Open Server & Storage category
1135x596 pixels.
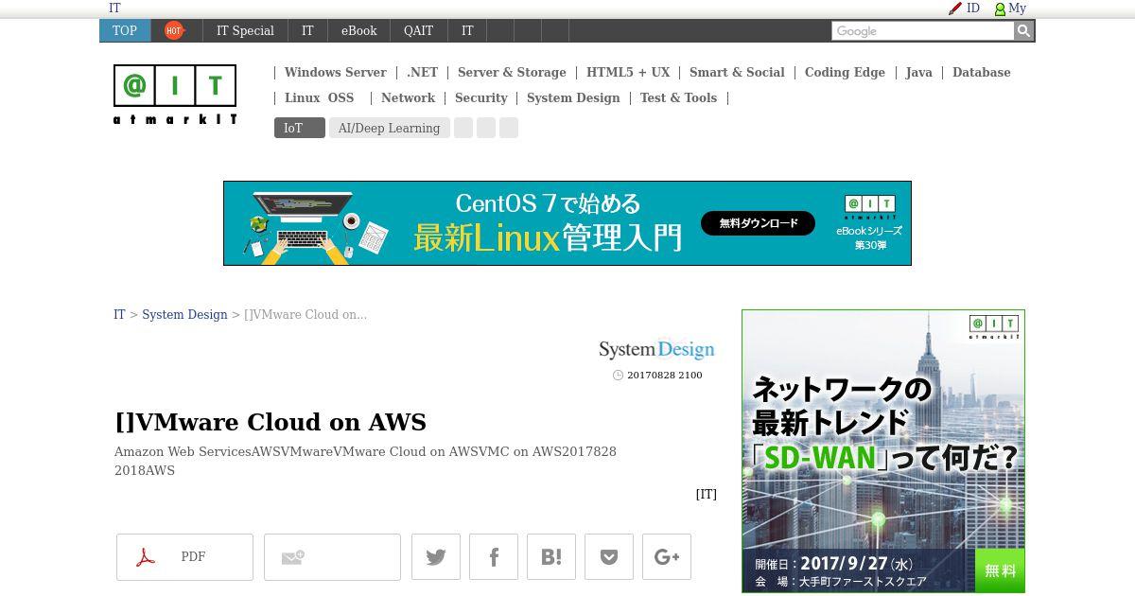pyautogui.click(x=512, y=72)
